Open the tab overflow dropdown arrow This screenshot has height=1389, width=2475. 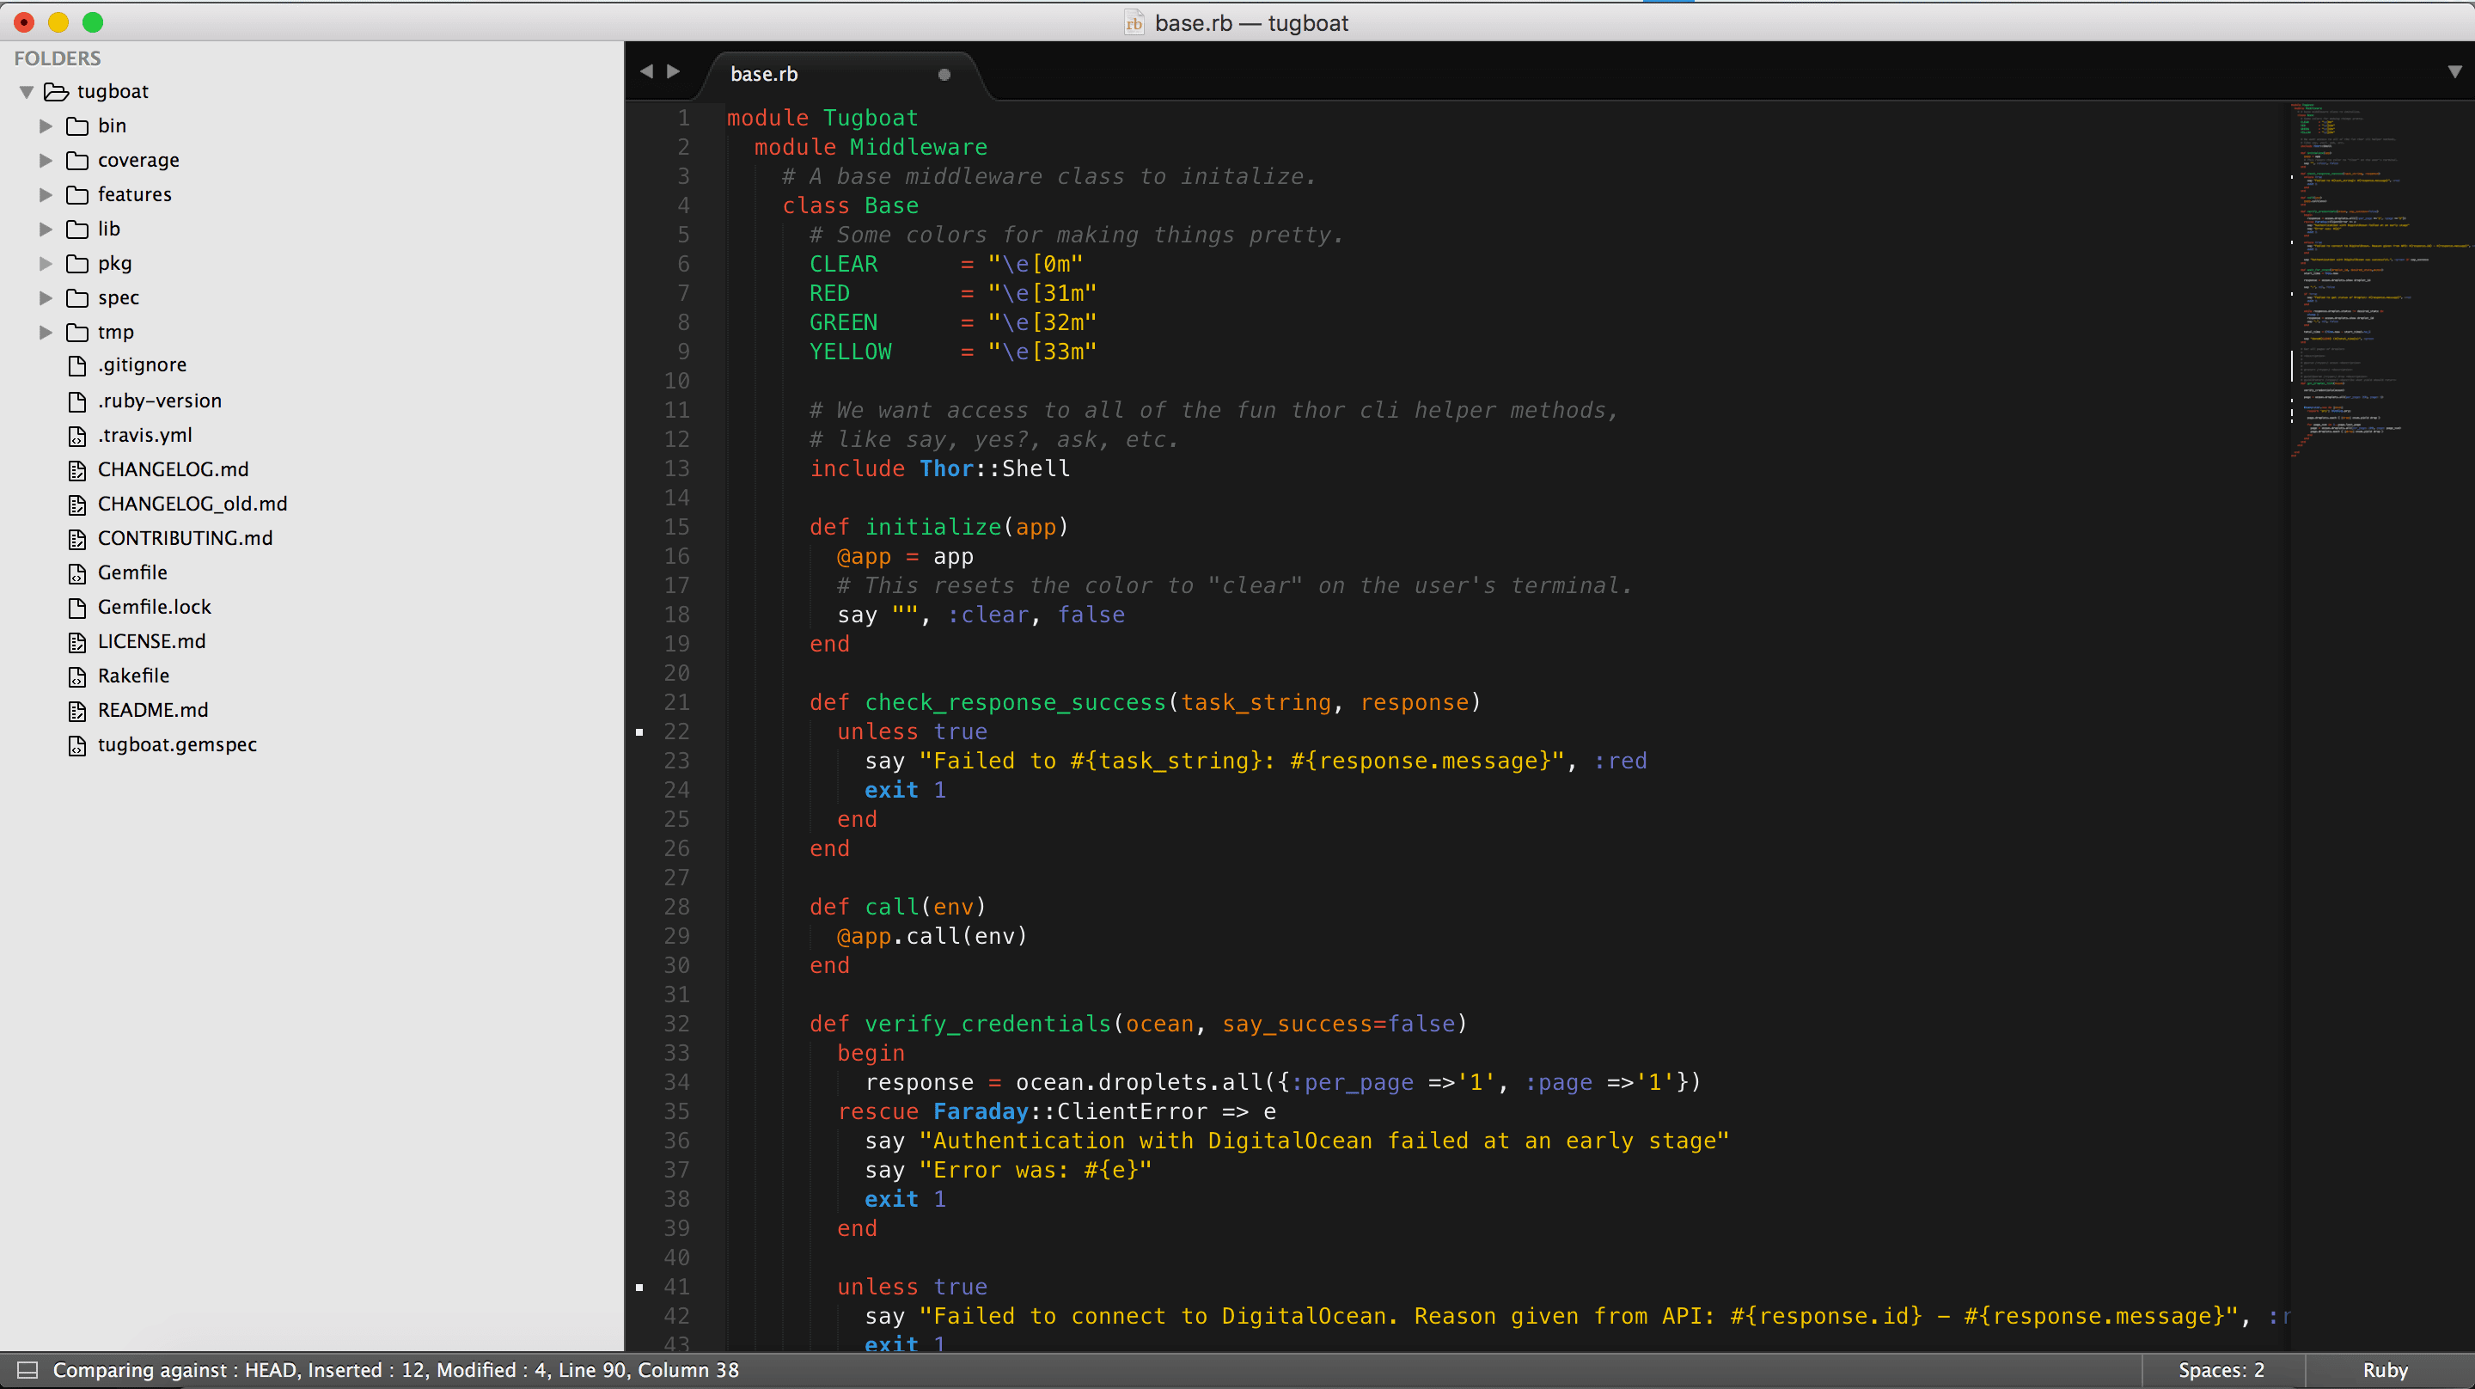[x=2456, y=71]
